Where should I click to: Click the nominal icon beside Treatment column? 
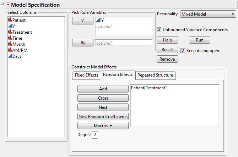click(x=10, y=32)
